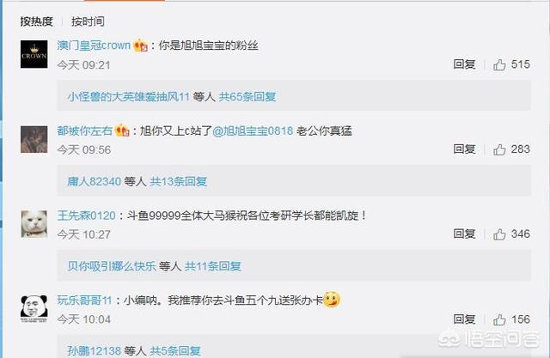Click thumbs-up on 王先森0120's comment
The image size is (550, 358).
pos(499,234)
